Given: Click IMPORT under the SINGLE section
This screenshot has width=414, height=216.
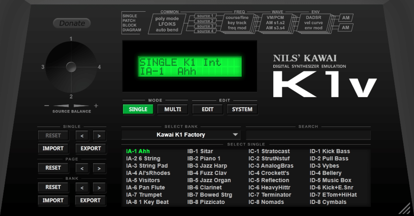Looking at the screenshot, I should coord(53,148).
